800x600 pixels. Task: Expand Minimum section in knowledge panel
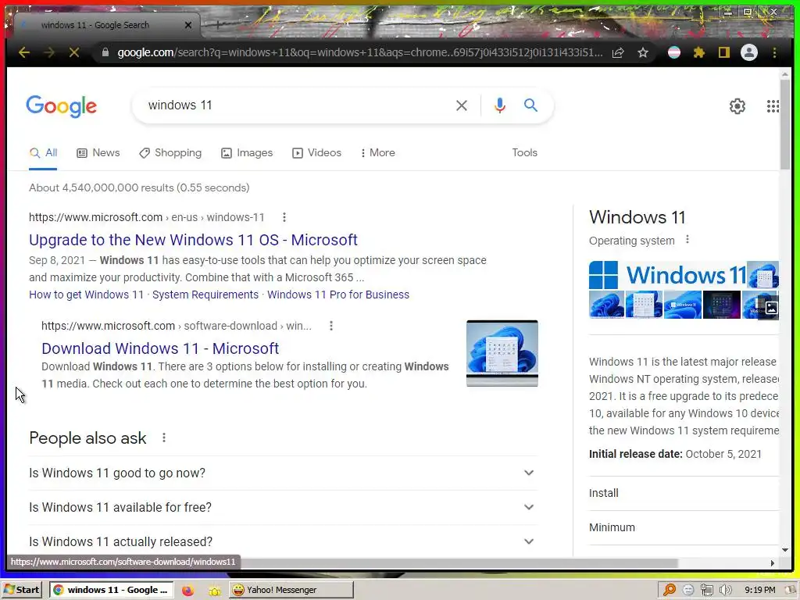point(684,527)
